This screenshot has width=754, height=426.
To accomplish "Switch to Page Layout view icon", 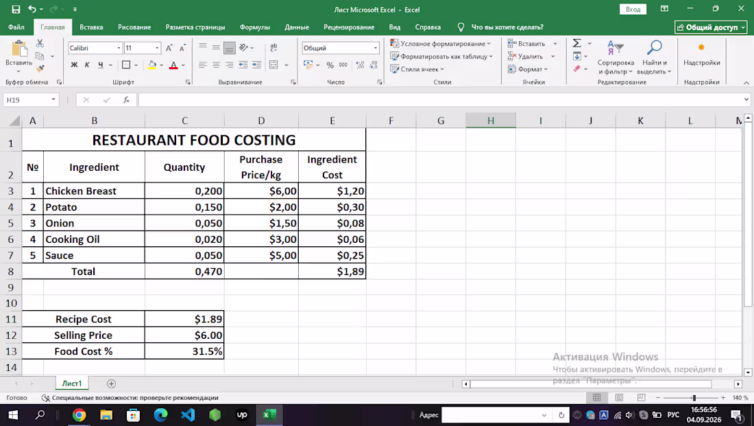I will pyautogui.click(x=619, y=398).
